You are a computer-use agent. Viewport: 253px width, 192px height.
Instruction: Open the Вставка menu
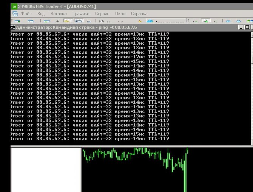pyautogui.click(x=59, y=14)
